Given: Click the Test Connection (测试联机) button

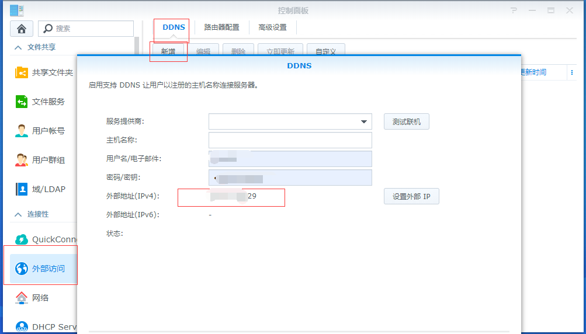Looking at the screenshot, I should coord(406,121).
